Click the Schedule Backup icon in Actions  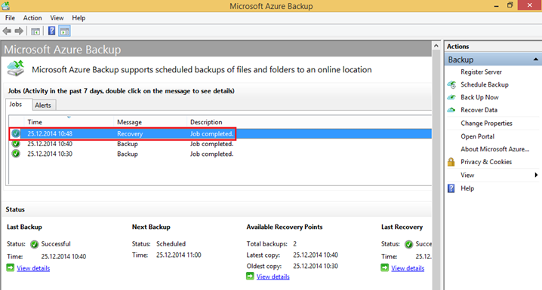click(451, 84)
